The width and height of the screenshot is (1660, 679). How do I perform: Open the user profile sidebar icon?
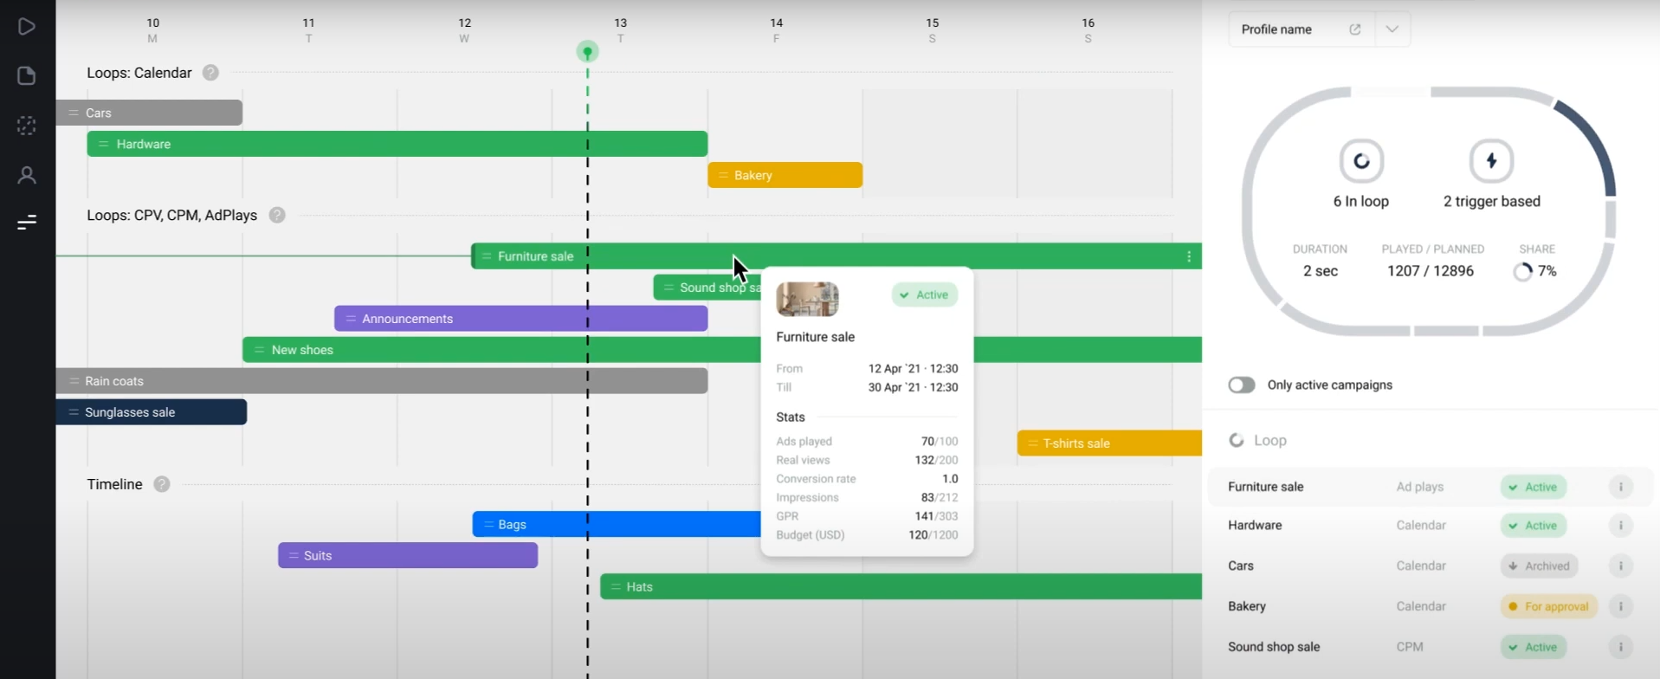pos(27,175)
